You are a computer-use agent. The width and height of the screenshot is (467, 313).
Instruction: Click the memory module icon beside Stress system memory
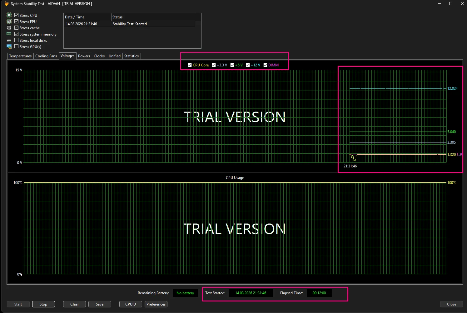[x=9, y=34]
